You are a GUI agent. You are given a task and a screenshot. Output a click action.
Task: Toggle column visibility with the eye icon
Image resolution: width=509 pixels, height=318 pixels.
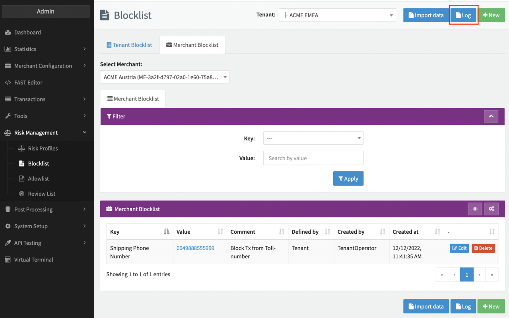(x=475, y=209)
